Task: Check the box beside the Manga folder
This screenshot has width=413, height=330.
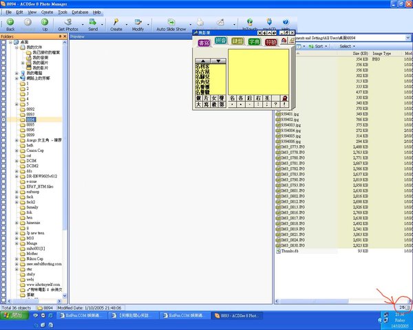Action: 3,243
